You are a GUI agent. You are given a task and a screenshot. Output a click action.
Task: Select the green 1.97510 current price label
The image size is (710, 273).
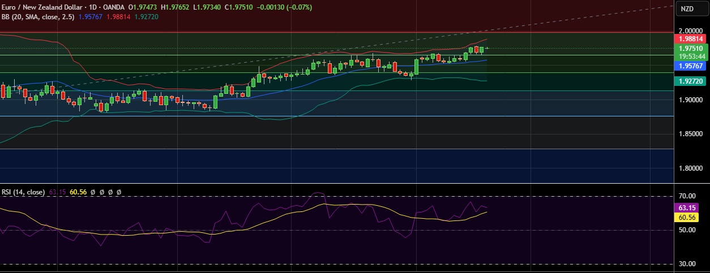click(x=691, y=49)
